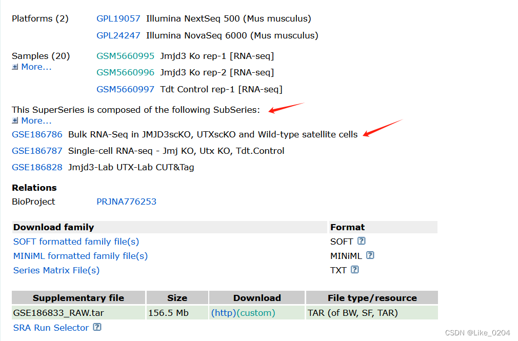Viewport: 518px width, 341px height.
Task: Open platform GPL24247 Illumina NovaSeq 6000
Action: tap(118, 35)
